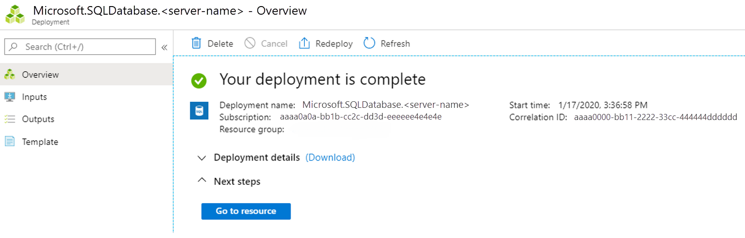Click the circular Refresh icon

click(370, 43)
